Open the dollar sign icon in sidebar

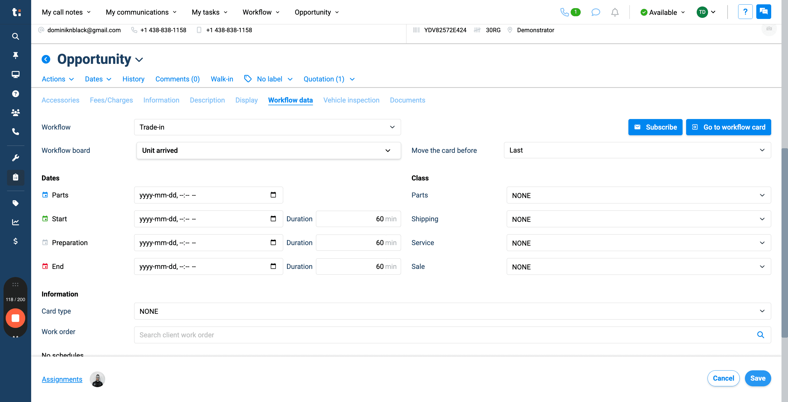point(15,241)
